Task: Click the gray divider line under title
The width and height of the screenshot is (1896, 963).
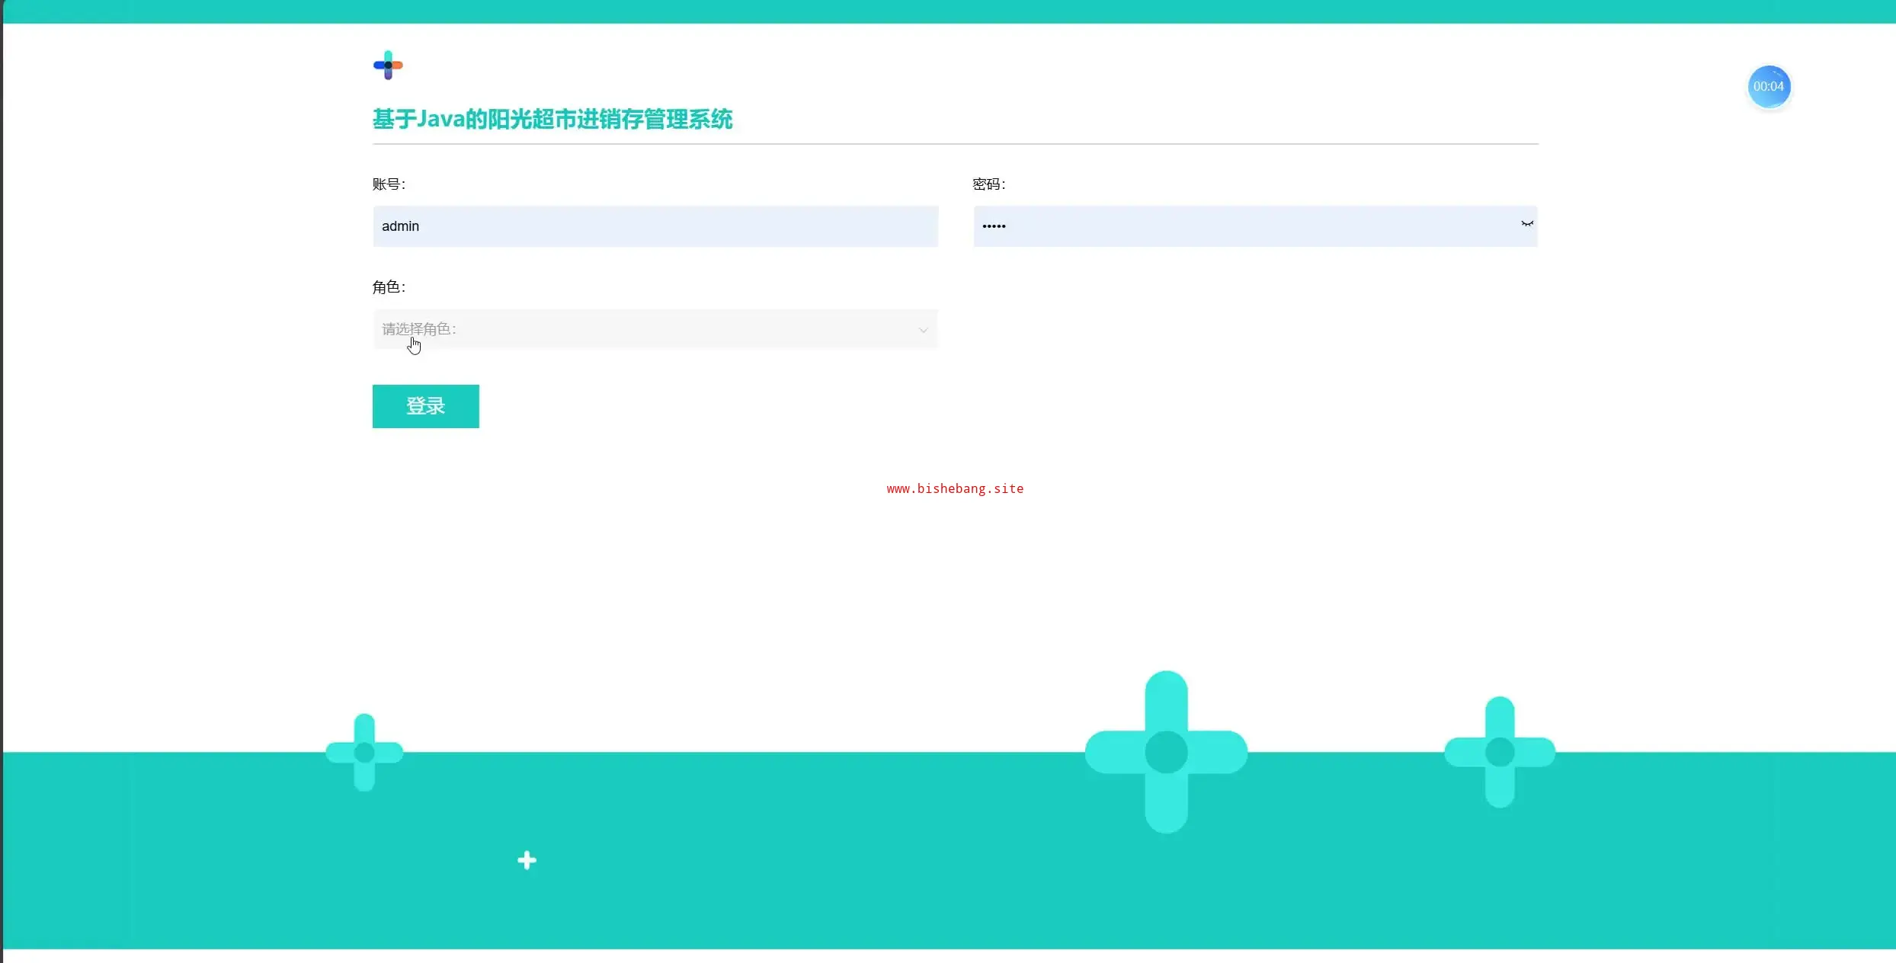Action: pyautogui.click(x=954, y=143)
